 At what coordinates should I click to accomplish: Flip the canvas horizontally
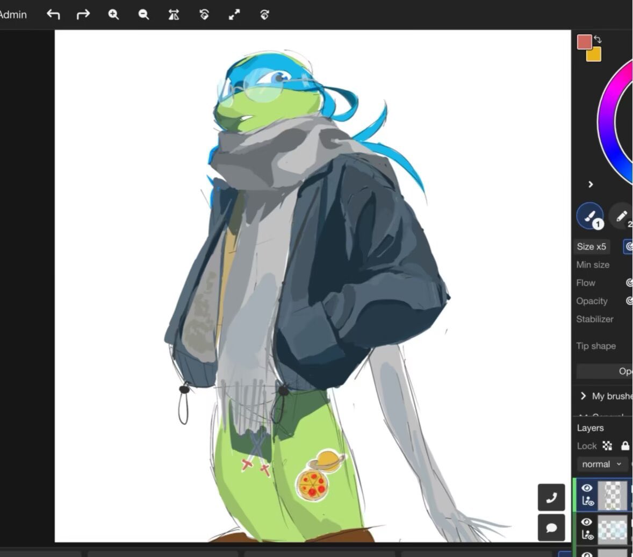click(174, 15)
